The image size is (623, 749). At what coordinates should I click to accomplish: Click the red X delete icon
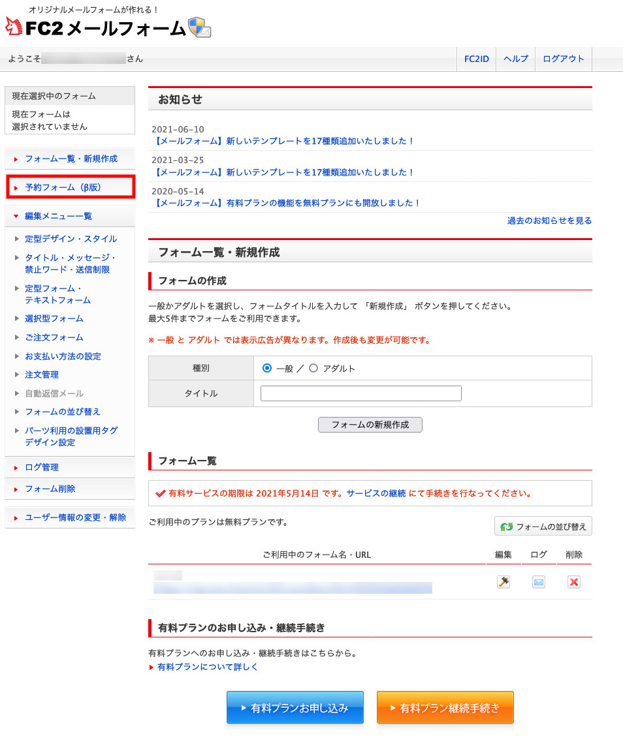(x=574, y=582)
